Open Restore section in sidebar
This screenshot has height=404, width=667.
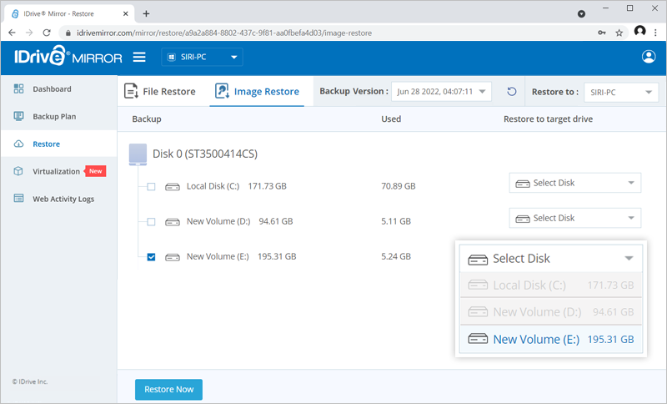coord(58,144)
